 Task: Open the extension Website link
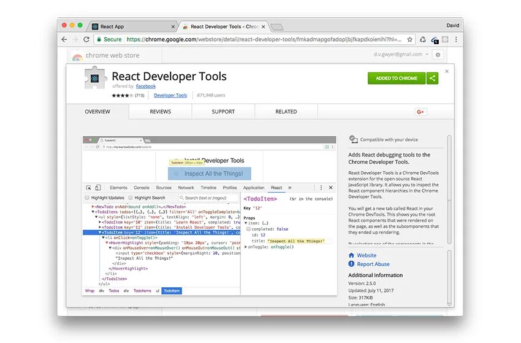coord(367,255)
